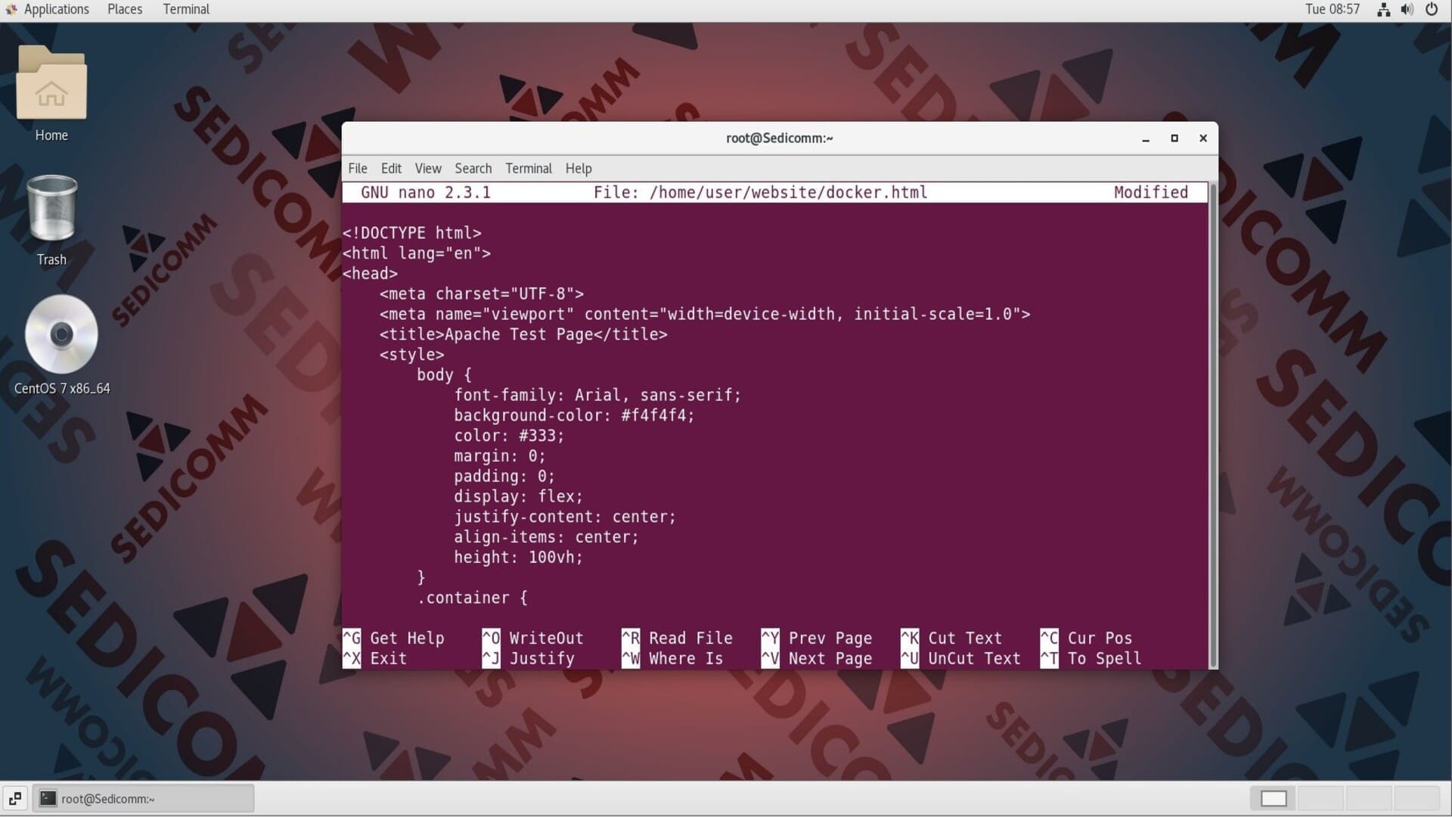
Task: Open the CentOS 7 x86_64 disc icon
Action: [x=61, y=334]
